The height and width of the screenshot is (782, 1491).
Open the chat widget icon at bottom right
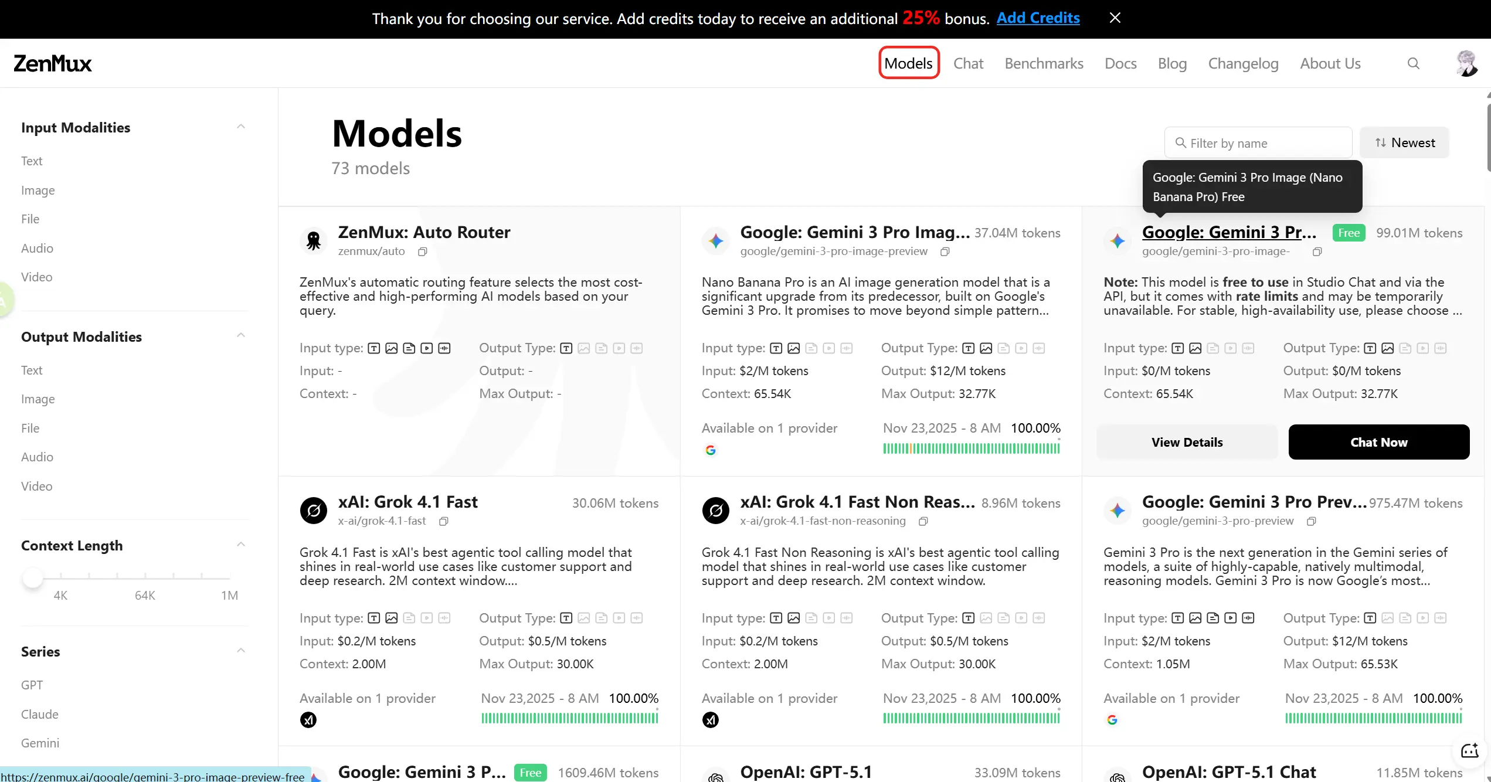pyautogui.click(x=1469, y=750)
